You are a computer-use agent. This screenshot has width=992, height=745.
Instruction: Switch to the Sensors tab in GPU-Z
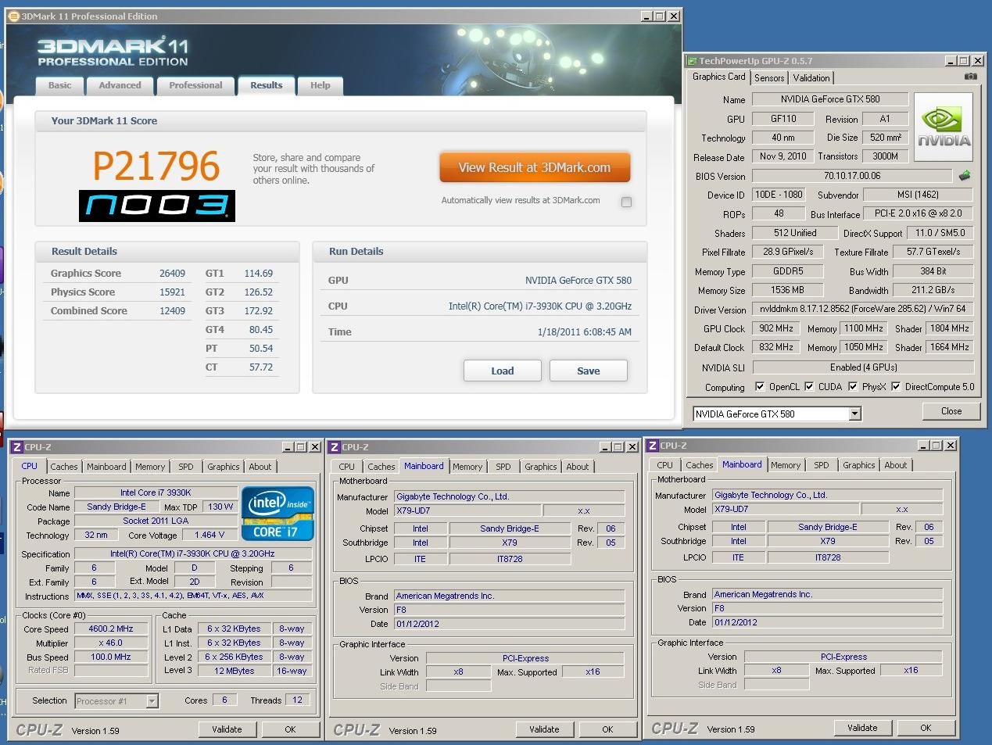[769, 78]
